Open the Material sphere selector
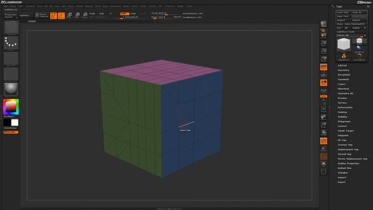This screenshot has height=210, width=373. point(11,90)
